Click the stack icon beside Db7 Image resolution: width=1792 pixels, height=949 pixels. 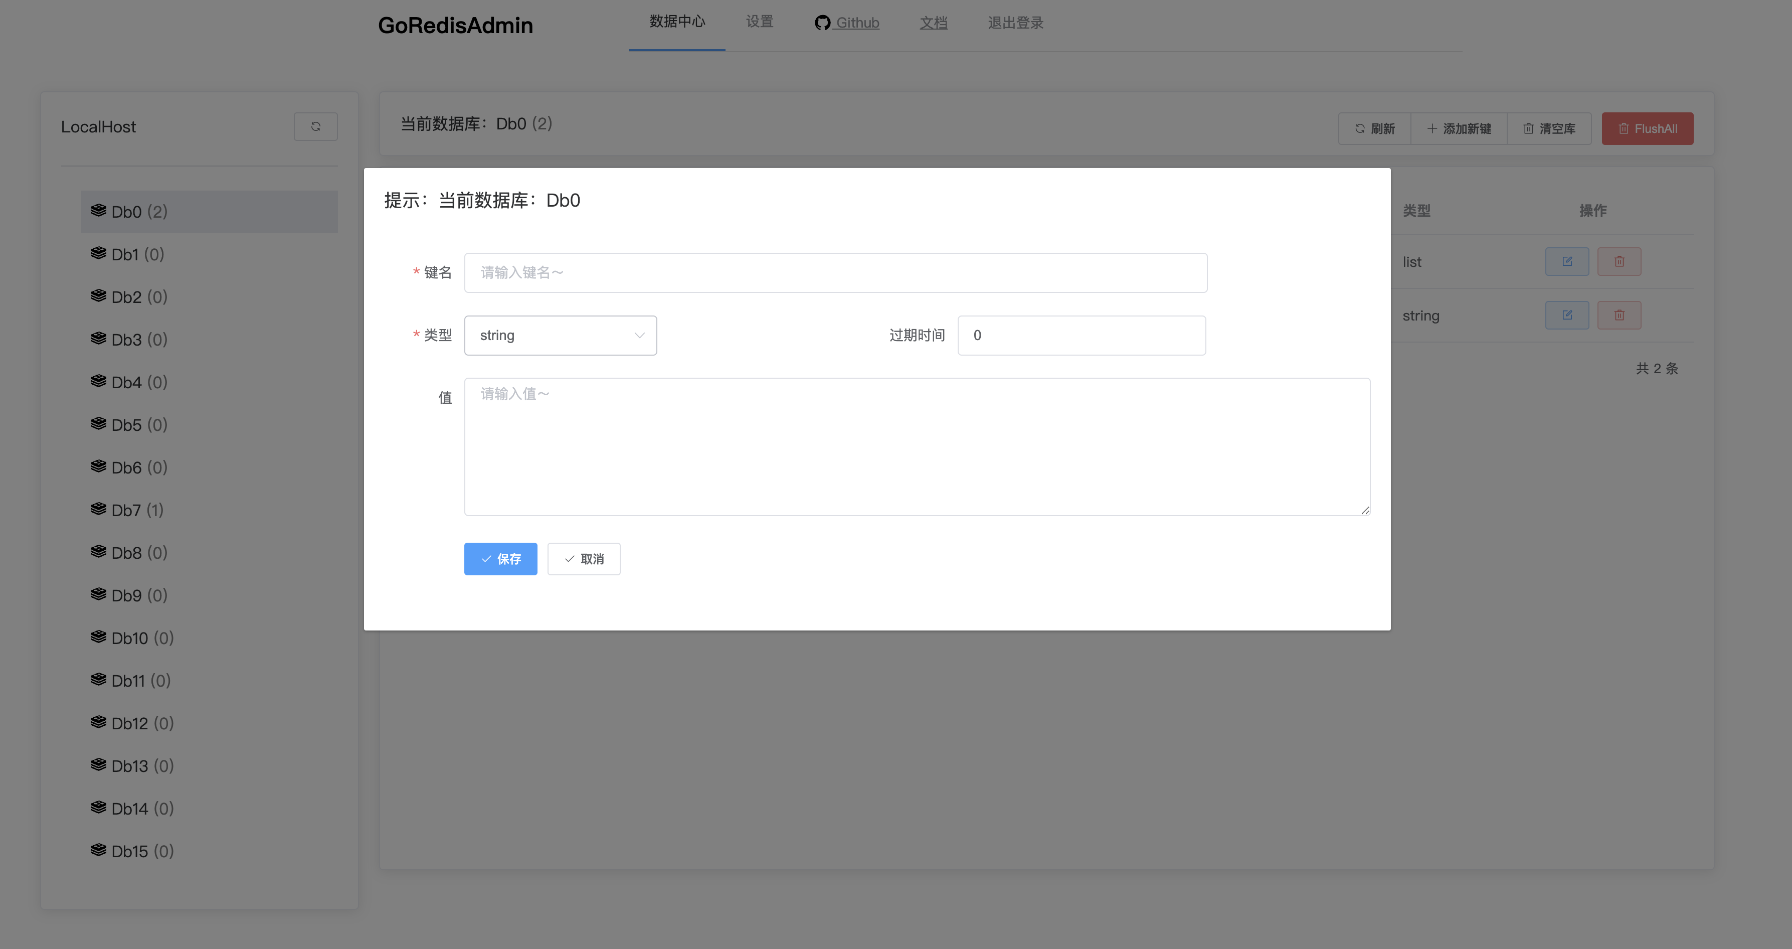[99, 509]
